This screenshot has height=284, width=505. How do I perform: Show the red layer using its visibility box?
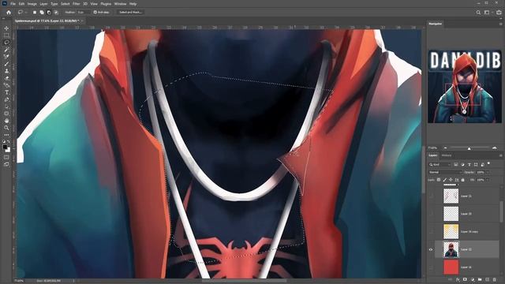pyautogui.click(x=431, y=267)
